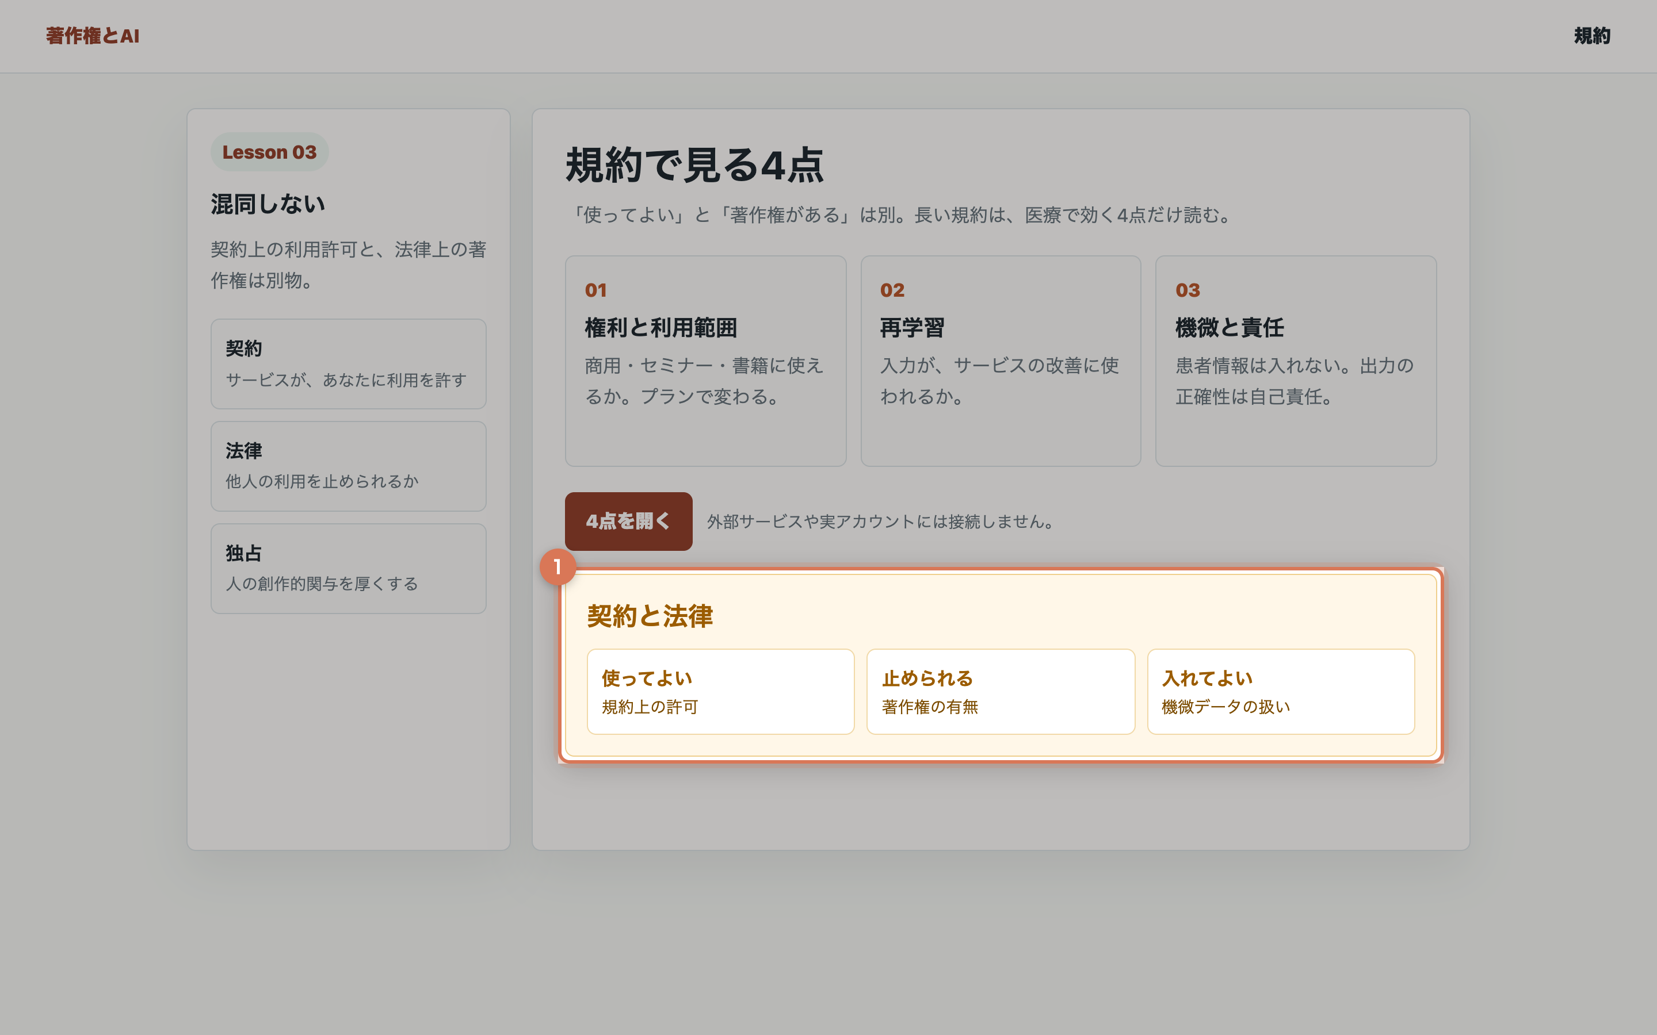
Task: Click the 著作権の有無 caption
Action: point(930,707)
